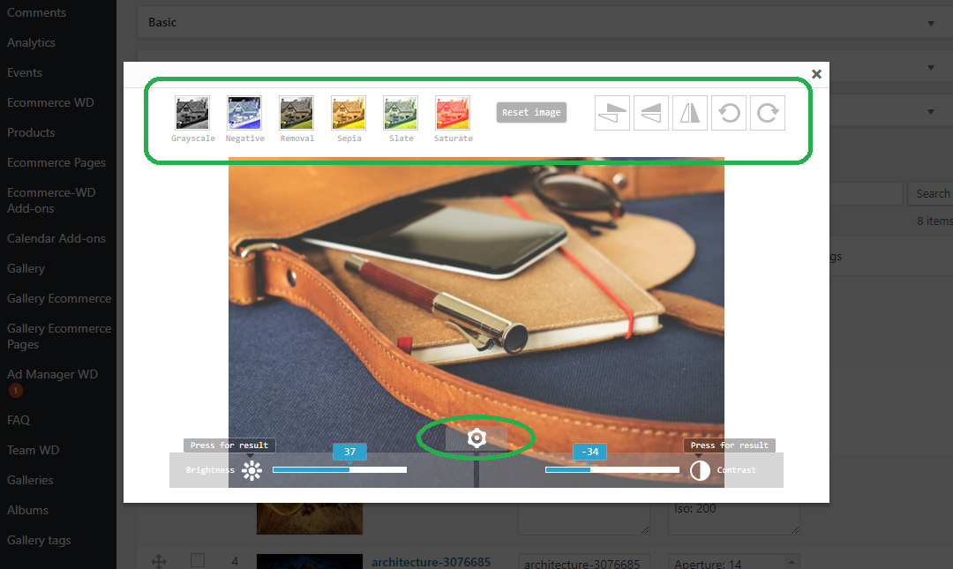The height and width of the screenshot is (569, 953).
Task: Open the Gallery Ecommerce sidebar item
Action: point(59,298)
